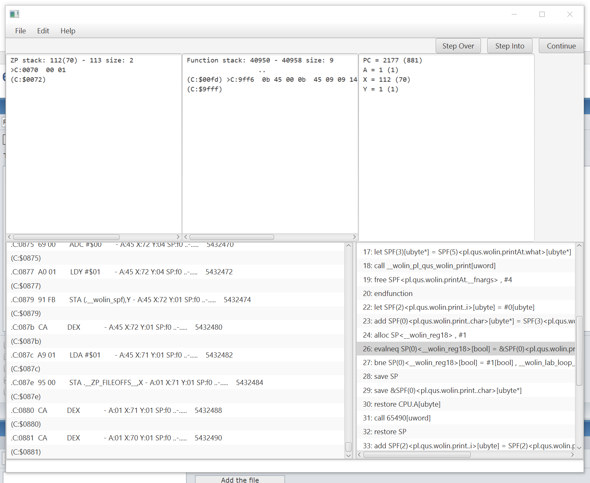Click Continue to resume execution
The image size is (590, 483).
pos(561,46)
